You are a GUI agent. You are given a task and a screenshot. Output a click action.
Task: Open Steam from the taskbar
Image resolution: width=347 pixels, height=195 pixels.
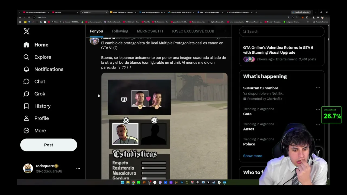click(214, 183)
